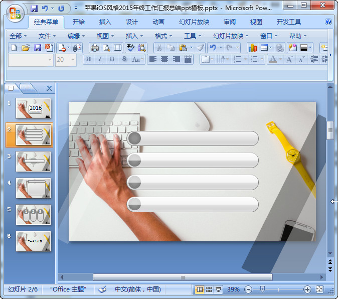Print with the printer icon
Image resolution: width=338 pixels, height=299 pixels.
(94, 48)
